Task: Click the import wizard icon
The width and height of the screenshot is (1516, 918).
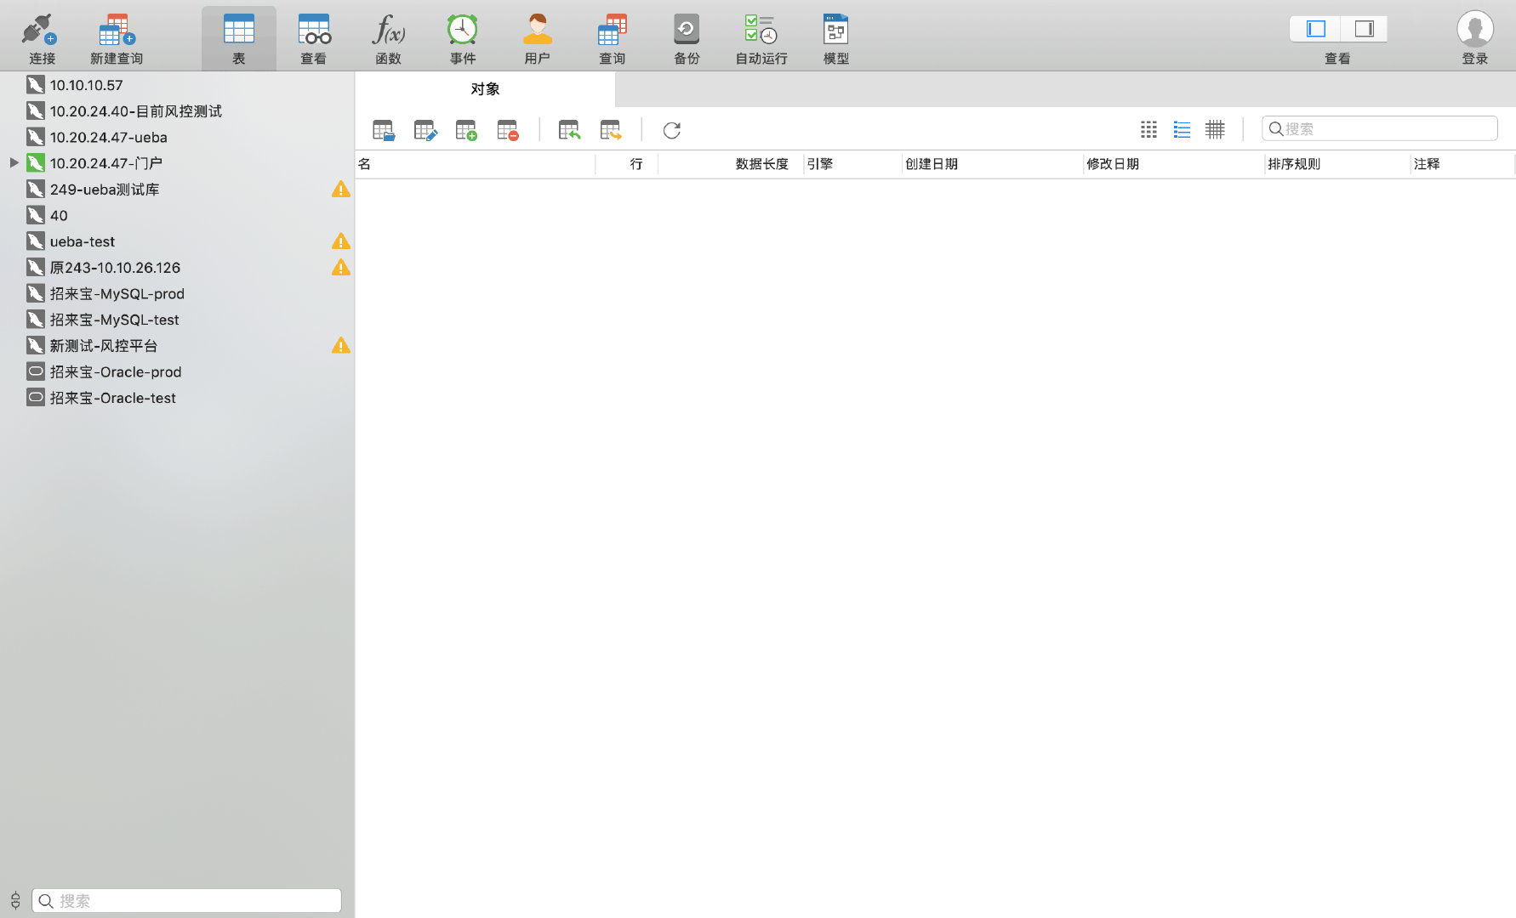Action: tap(569, 130)
